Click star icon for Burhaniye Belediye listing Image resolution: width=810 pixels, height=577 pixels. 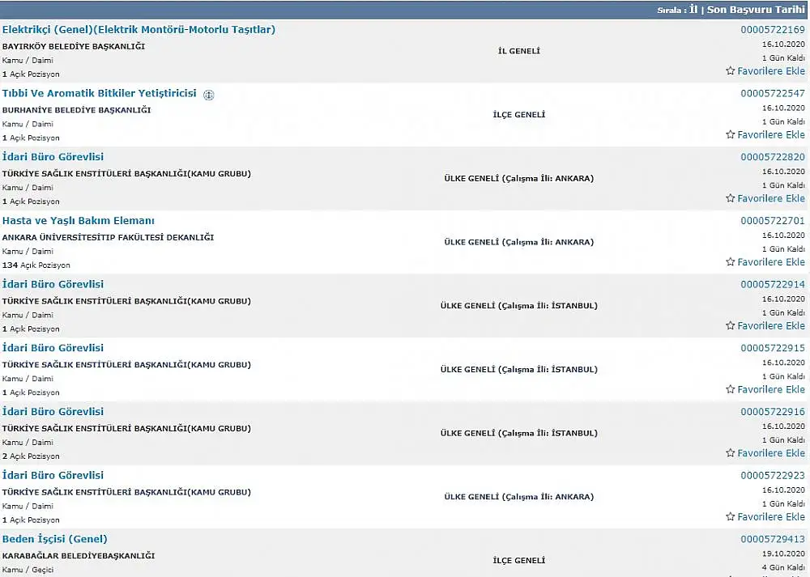coord(730,134)
